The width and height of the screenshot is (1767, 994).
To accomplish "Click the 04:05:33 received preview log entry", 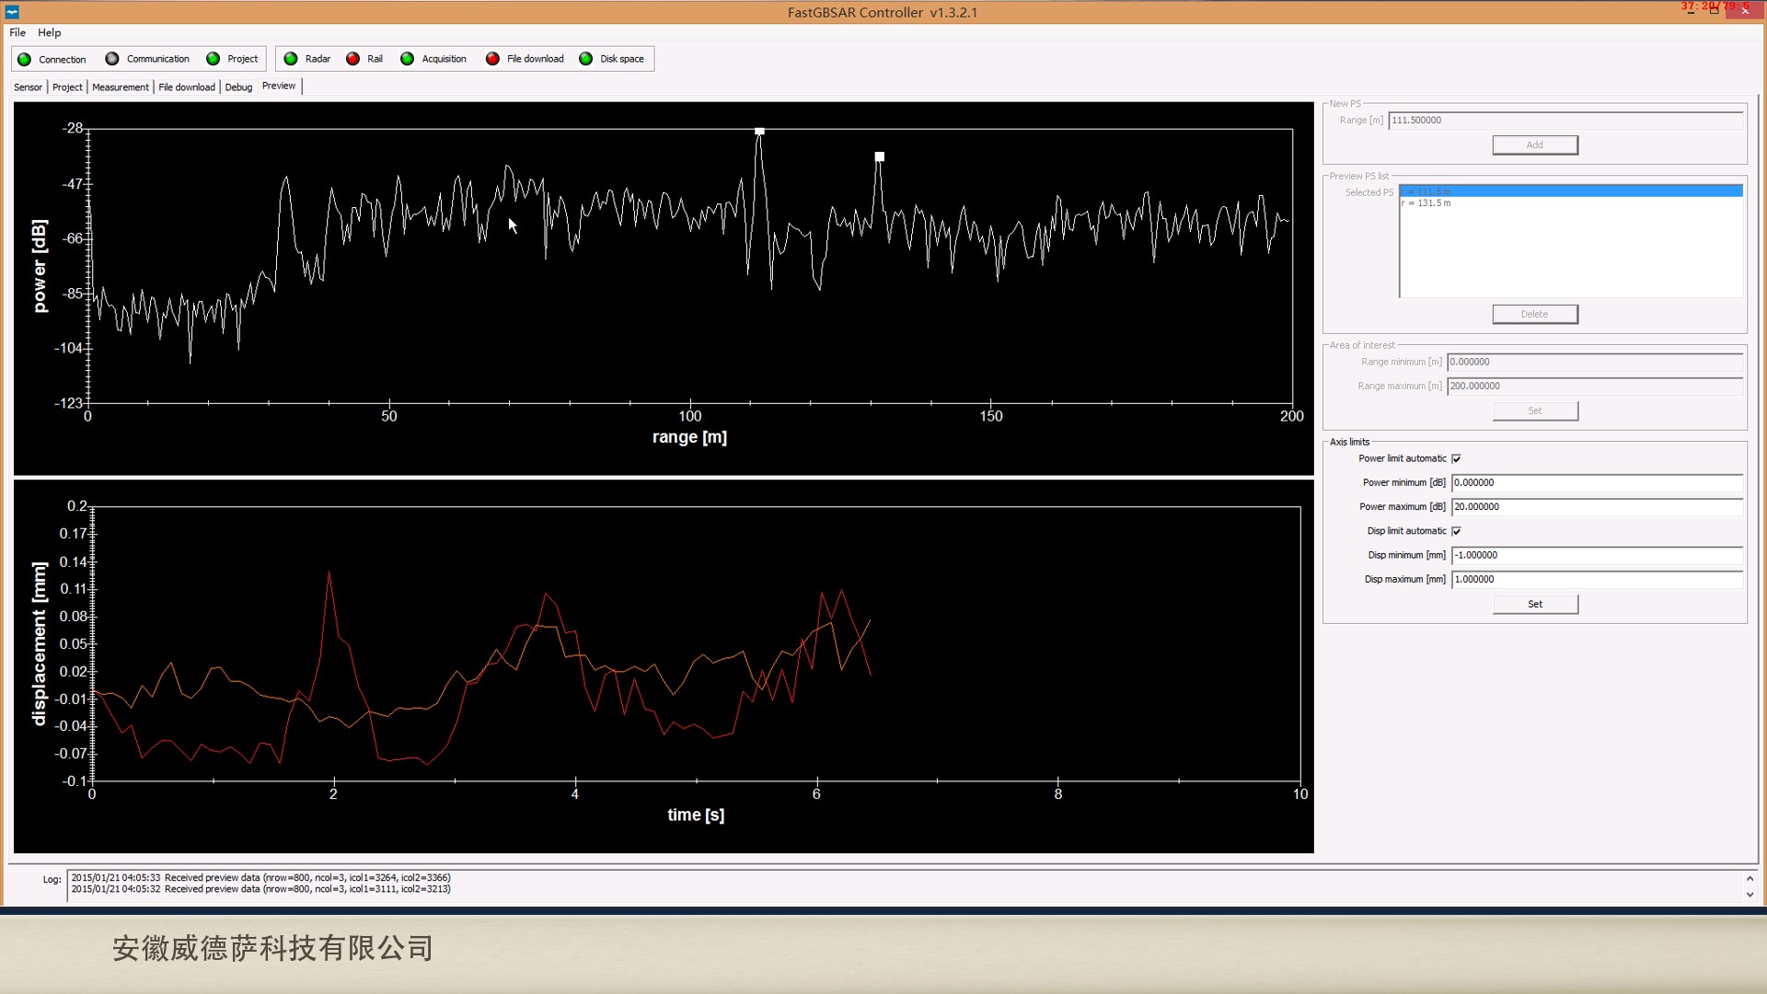I will point(261,878).
